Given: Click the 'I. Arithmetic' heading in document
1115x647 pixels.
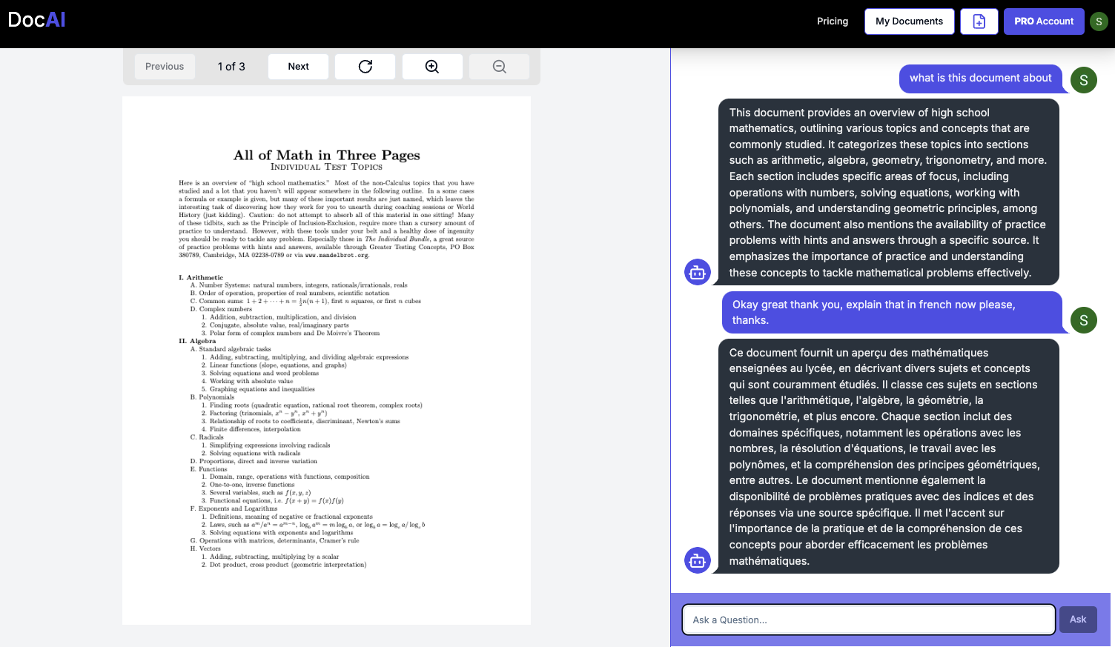Looking at the screenshot, I should point(201,278).
